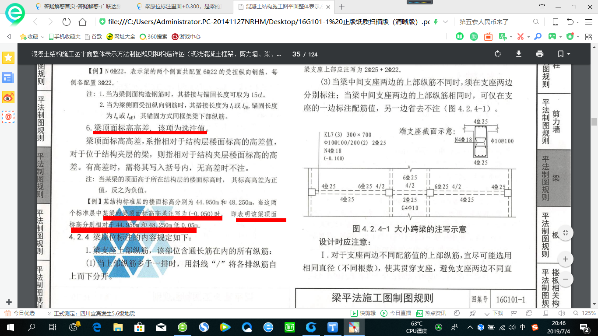Open File Explorer from the taskbar
598x336 pixels.
[118, 327]
